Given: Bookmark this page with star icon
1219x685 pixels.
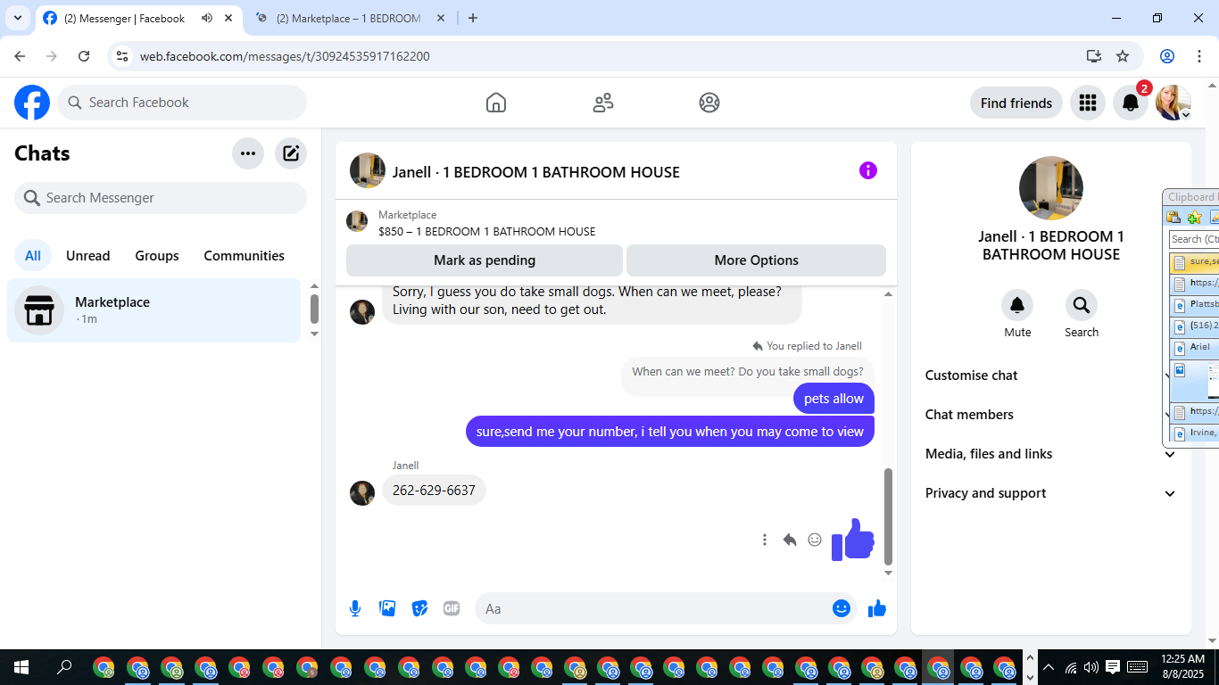Looking at the screenshot, I should [x=1123, y=56].
